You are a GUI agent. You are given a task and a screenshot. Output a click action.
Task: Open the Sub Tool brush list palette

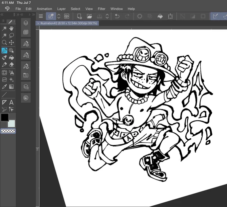point(26,55)
